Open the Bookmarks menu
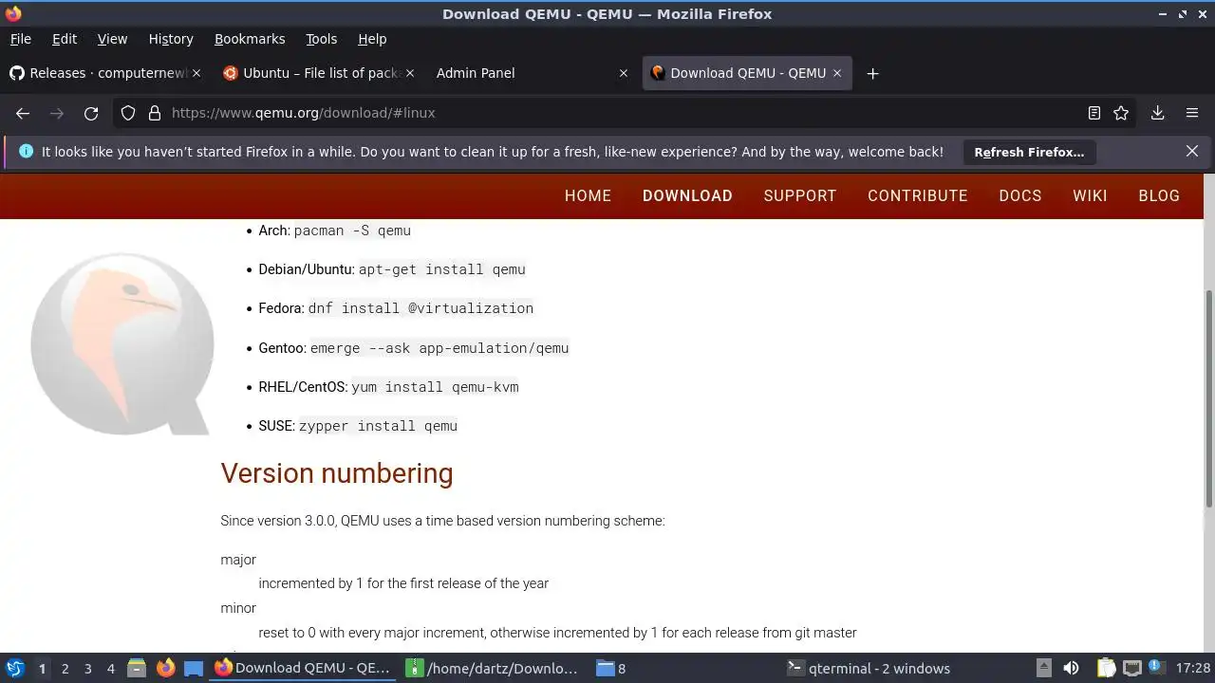This screenshot has height=683, width=1215. 250,39
